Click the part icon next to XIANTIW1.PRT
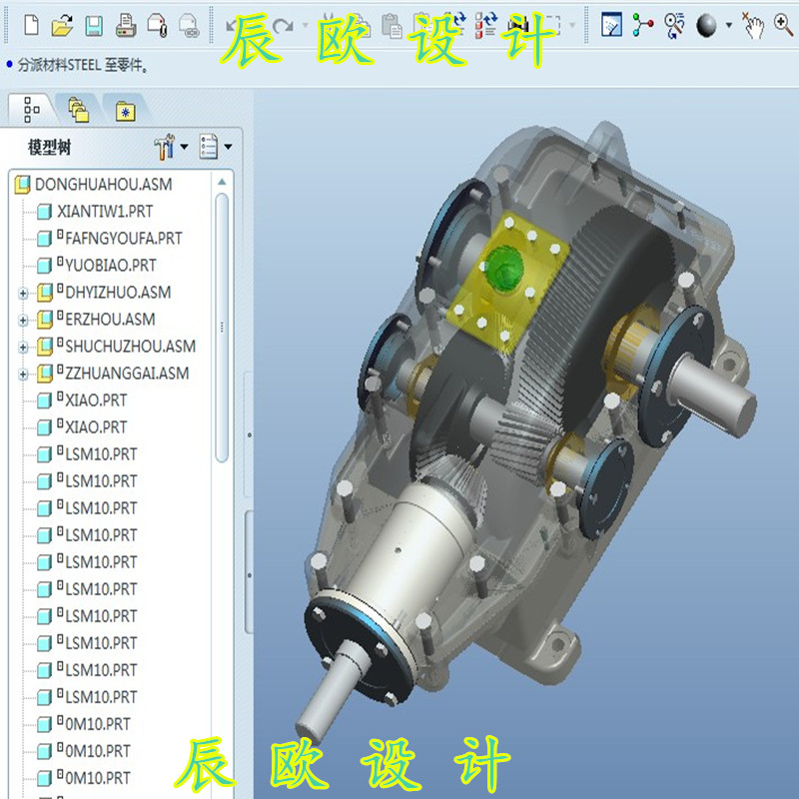 tap(44, 212)
